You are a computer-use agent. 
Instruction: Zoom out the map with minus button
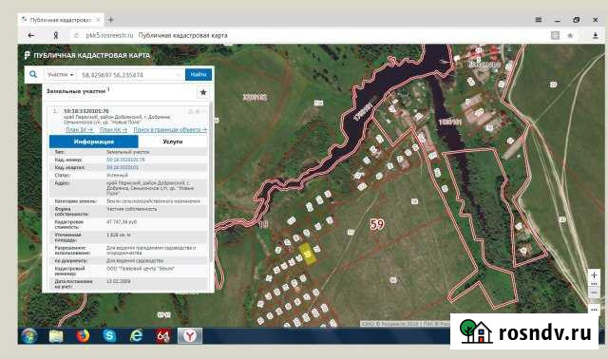point(594,293)
